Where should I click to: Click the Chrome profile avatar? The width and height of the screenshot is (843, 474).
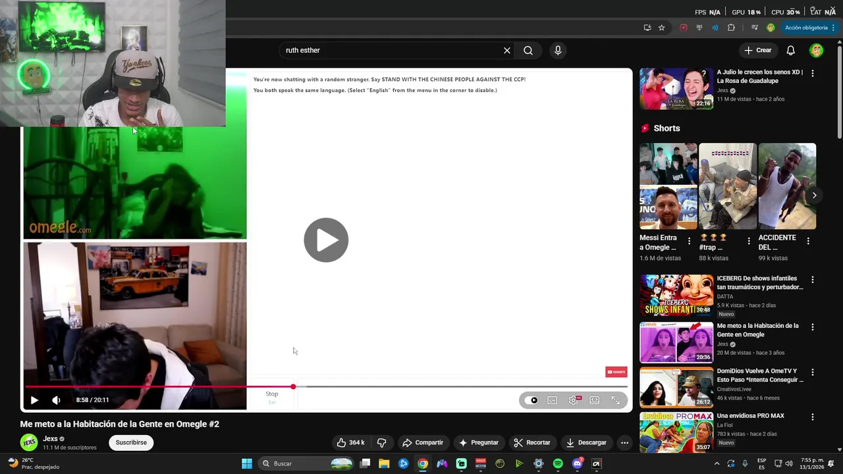[x=771, y=28]
